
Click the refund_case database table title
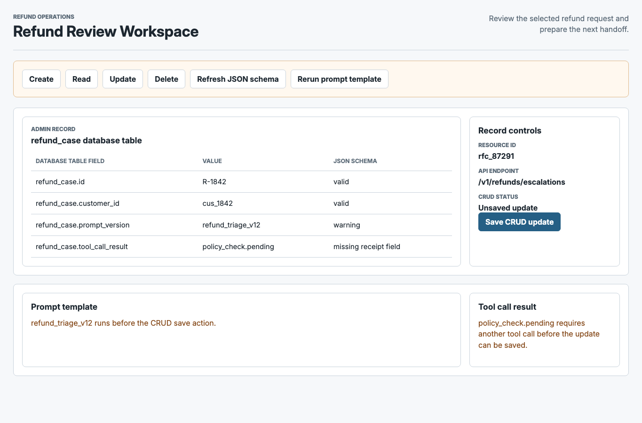tap(87, 141)
